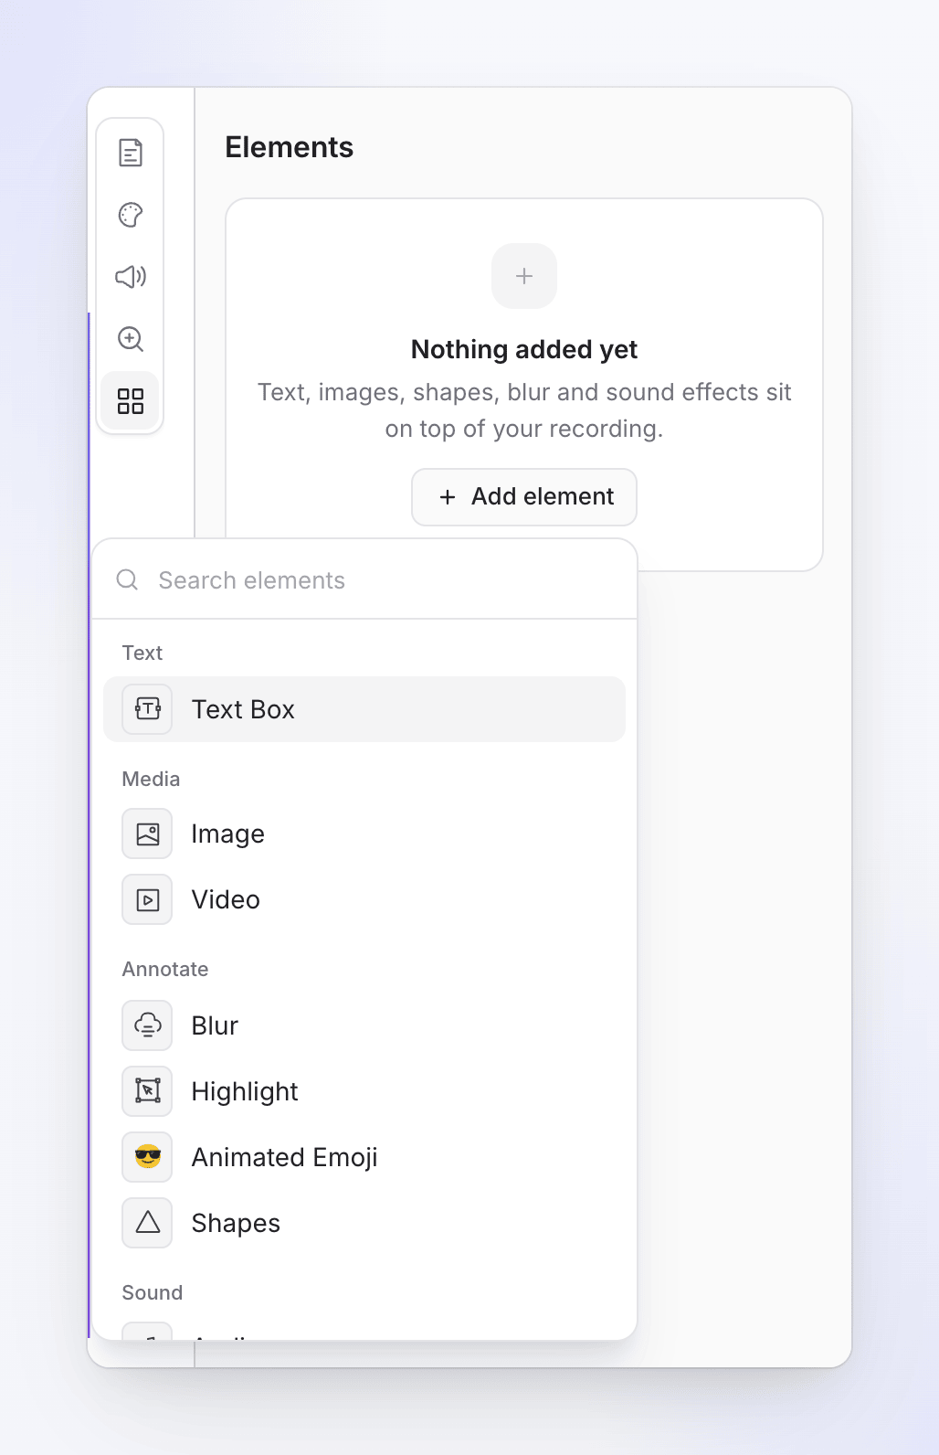Choose the Image element
Image resolution: width=939 pixels, height=1455 pixels.
(364, 834)
